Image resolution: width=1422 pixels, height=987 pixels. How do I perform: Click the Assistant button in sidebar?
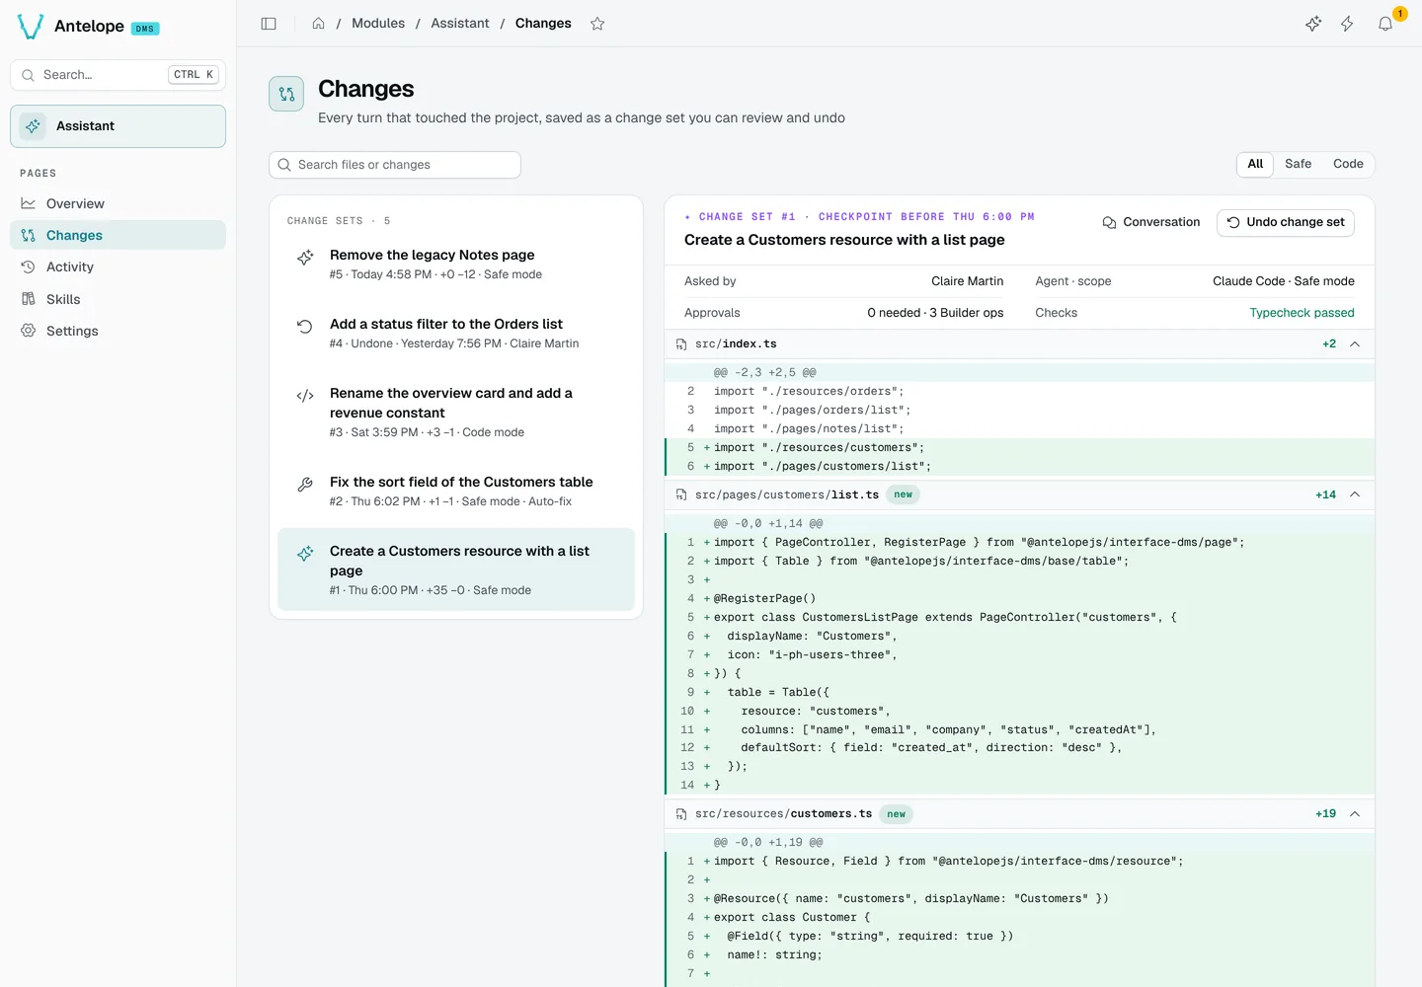click(118, 126)
